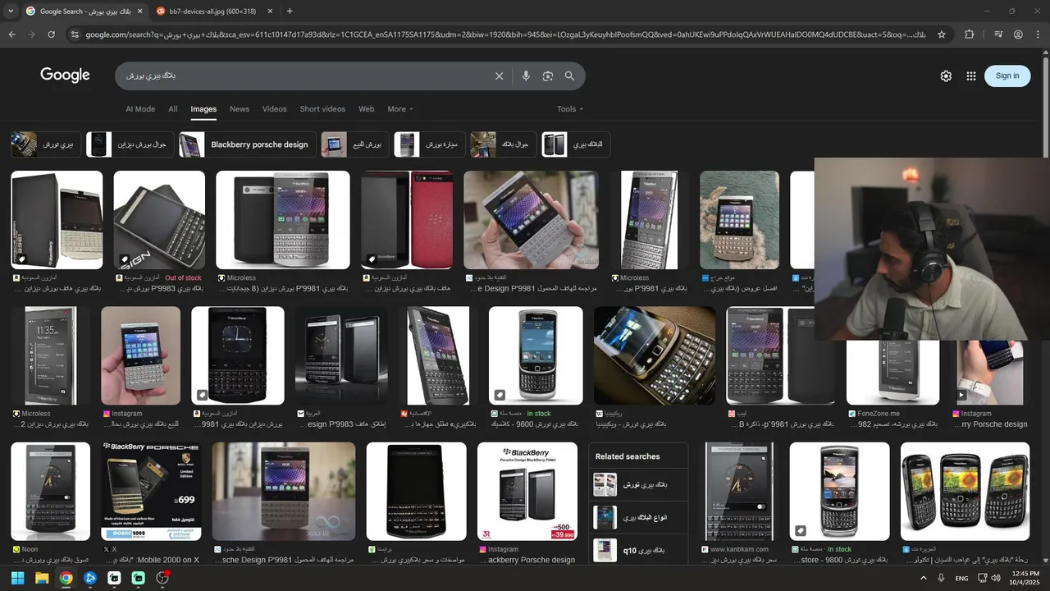View site information icon in address bar
Image resolution: width=1050 pixels, height=591 pixels.
[x=75, y=34]
